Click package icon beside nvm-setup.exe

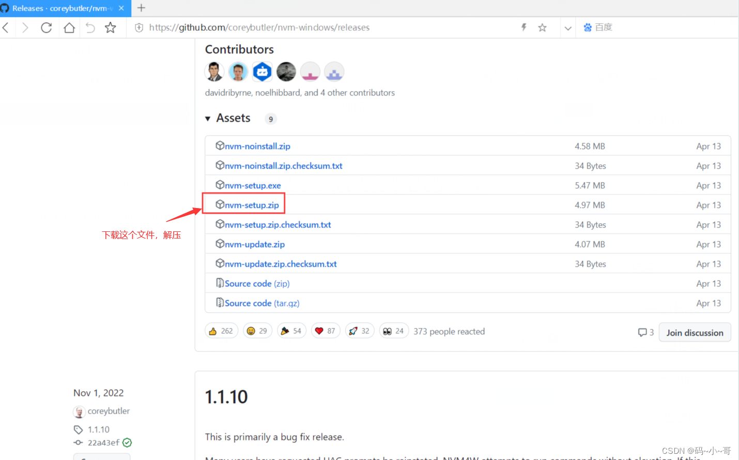[220, 185]
